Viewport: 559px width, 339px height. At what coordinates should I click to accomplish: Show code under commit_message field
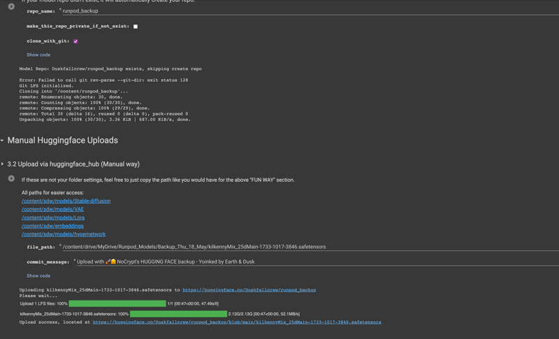[x=38, y=276]
